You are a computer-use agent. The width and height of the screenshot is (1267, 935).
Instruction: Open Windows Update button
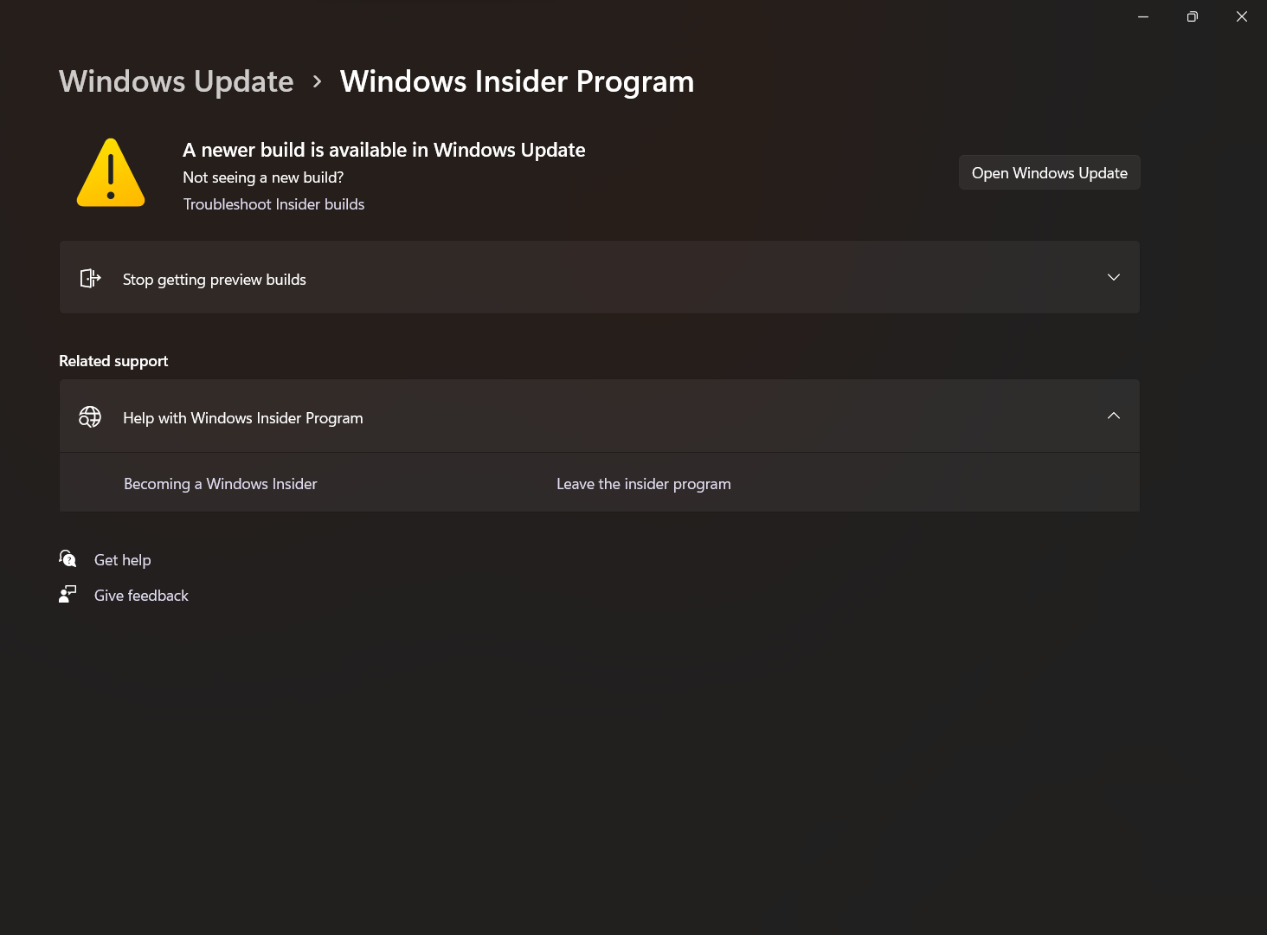tap(1050, 172)
